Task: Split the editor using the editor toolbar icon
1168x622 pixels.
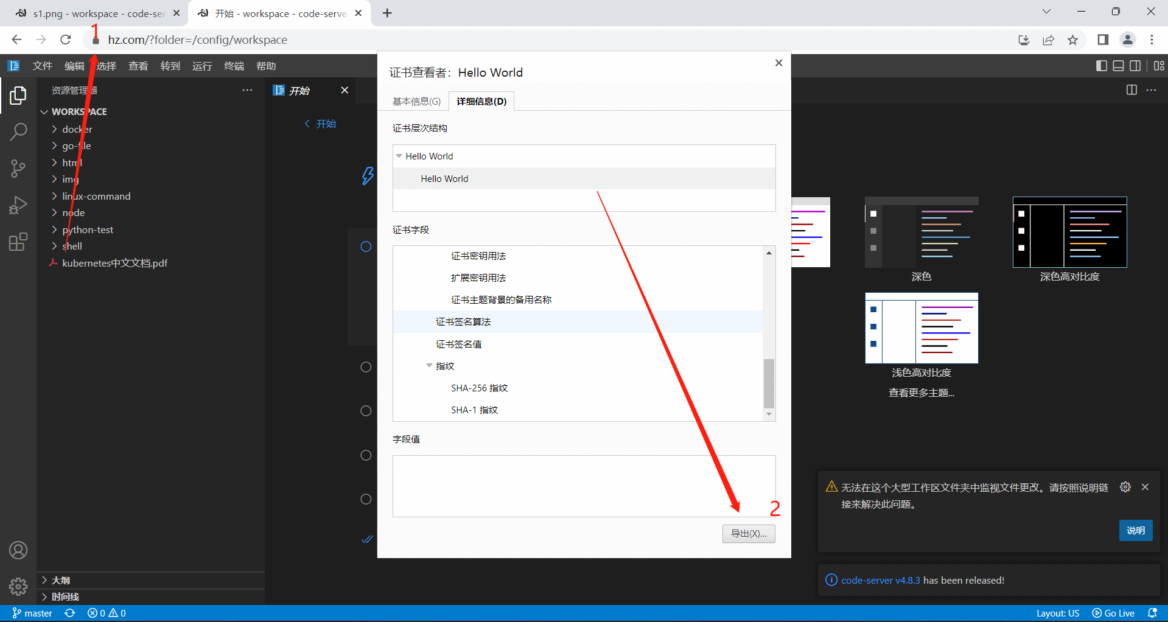Action: point(1131,89)
